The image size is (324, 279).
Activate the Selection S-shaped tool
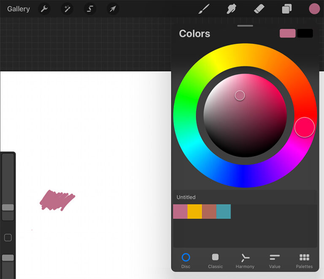click(x=90, y=9)
